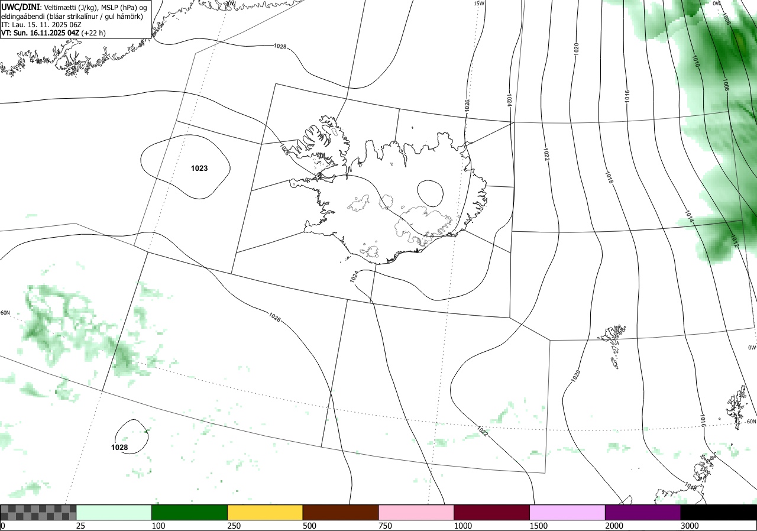Click the 1014 isobar label

(689, 217)
